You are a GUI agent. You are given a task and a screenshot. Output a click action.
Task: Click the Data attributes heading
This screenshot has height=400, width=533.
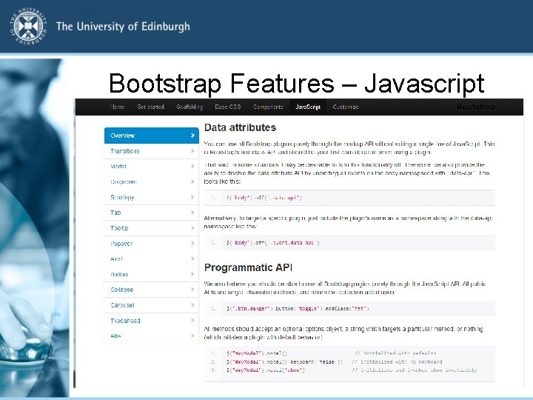point(240,127)
